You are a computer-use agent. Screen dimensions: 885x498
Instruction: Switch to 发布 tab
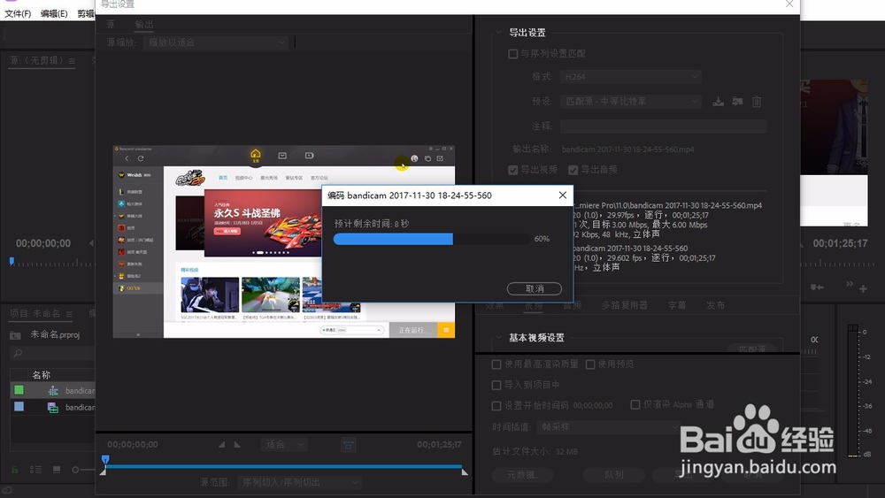click(715, 305)
